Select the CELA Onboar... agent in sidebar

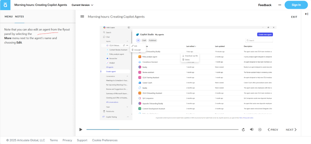113,45
